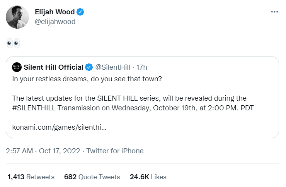View the 682 Quote Tweets
The width and height of the screenshot is (286, 187).
click(92, 177)
